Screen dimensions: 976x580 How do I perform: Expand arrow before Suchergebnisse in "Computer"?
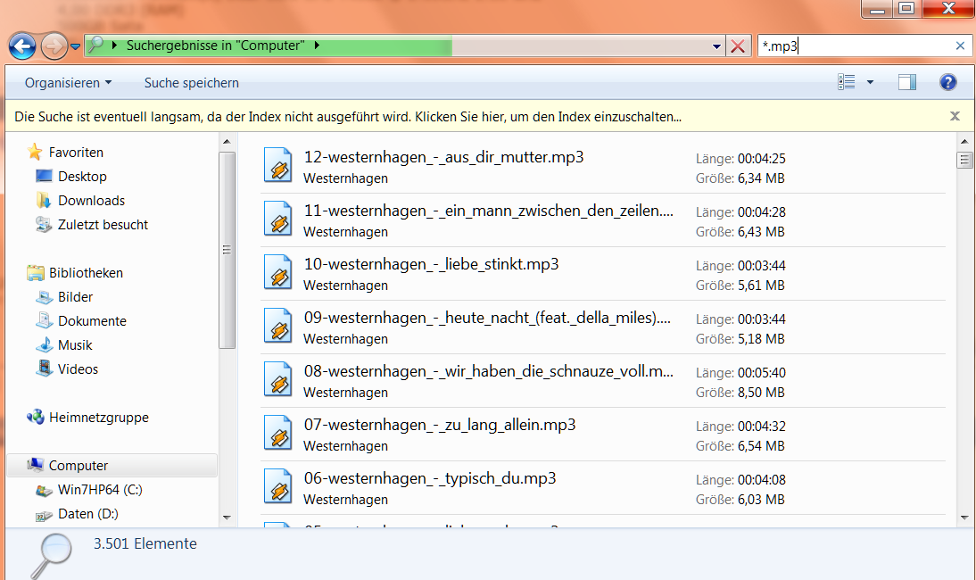[x=114, y=46]
